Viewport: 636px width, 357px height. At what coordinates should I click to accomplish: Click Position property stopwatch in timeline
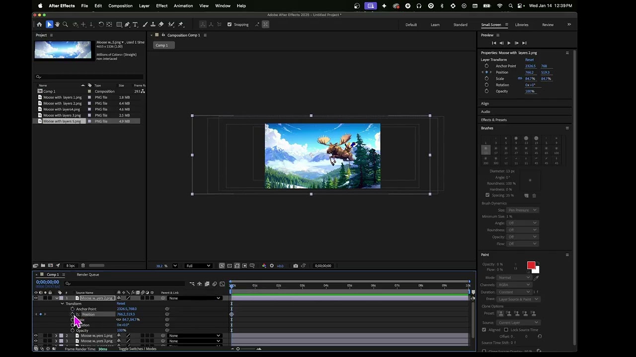(x=73, y=314)
